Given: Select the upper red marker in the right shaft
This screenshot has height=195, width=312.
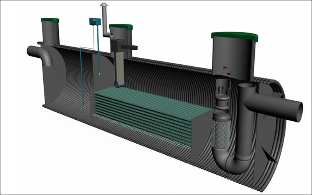Looking at the screenshot, I should 225,67.
